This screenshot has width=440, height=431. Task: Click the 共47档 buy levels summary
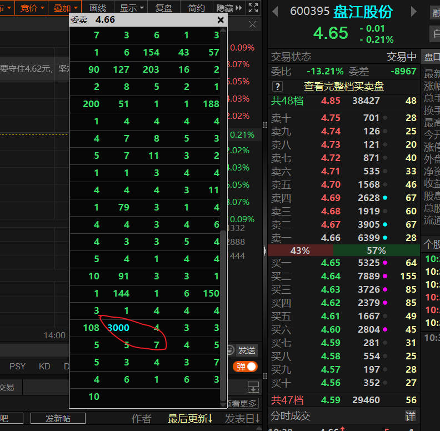pyautogui.click(x=344, y=400)
